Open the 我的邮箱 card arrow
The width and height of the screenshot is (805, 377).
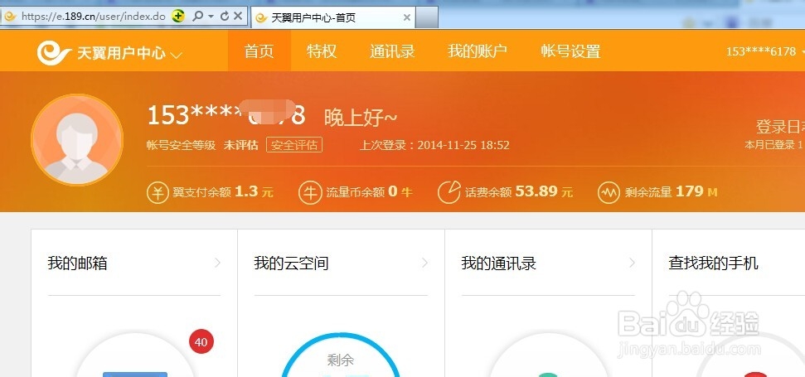(x=217, y=263)
